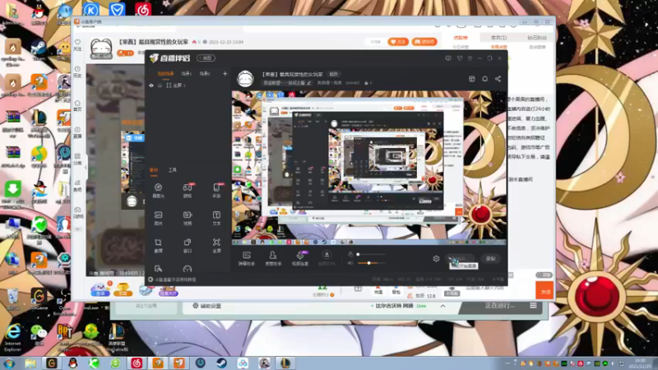Image resolution: width=658 pixels, height=370 pixels.
Task: Open the room manager assistant
Action: point(273,258)
